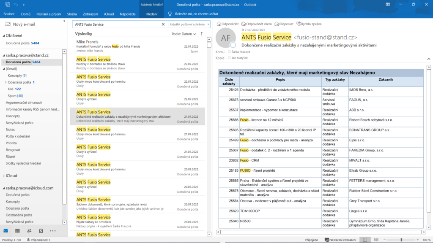Switch to the People contacts icon

pyautogui.click(x=29, y=231)
